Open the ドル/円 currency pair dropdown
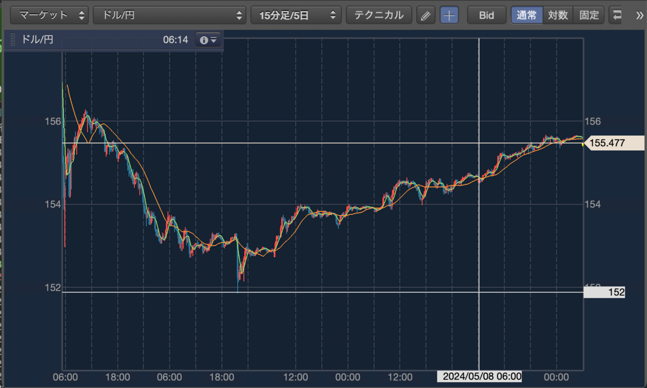This screenshot has height=388, width=647. pyautogui.click(x=170, y=15)
